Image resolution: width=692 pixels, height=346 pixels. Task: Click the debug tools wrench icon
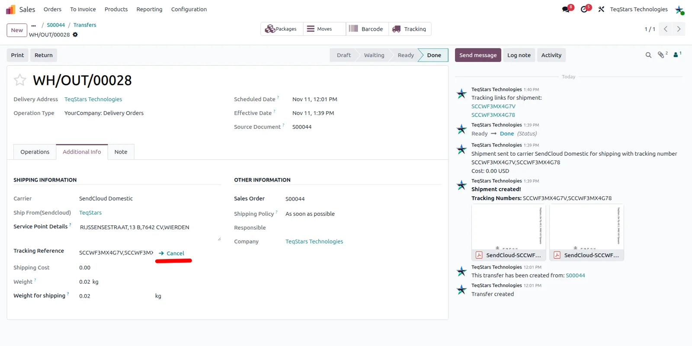pyautogui.click(x=601, y=9)
